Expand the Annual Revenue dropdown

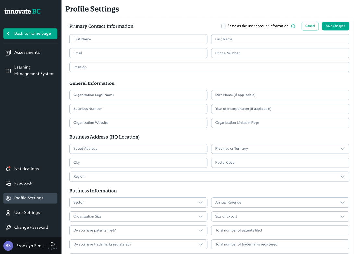tap(280, 202)
